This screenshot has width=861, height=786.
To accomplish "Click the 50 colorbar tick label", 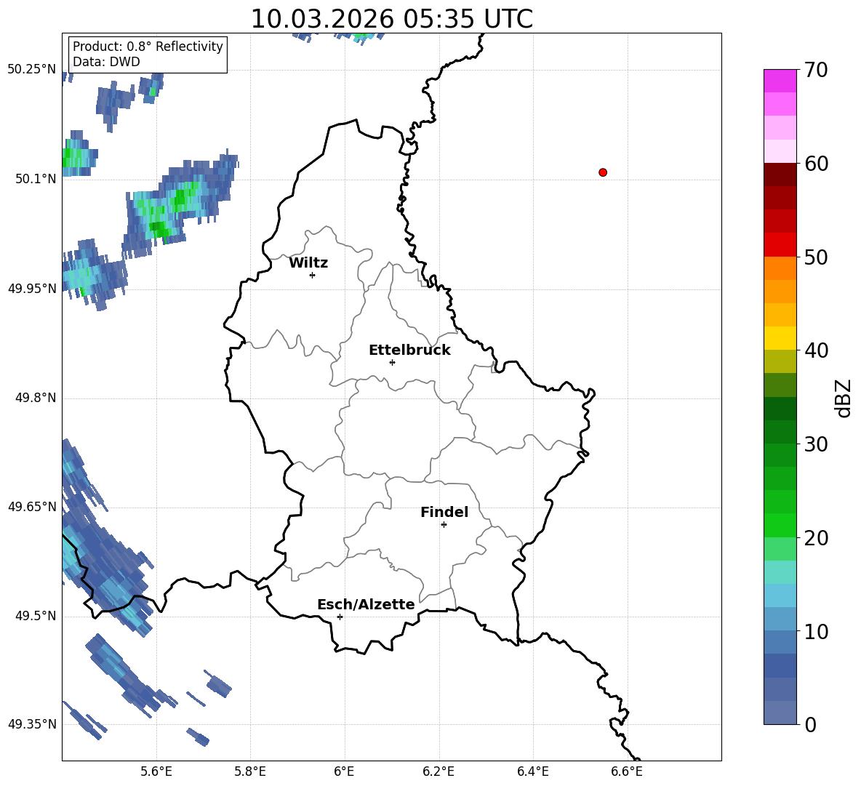I will (x=816, y=257).
